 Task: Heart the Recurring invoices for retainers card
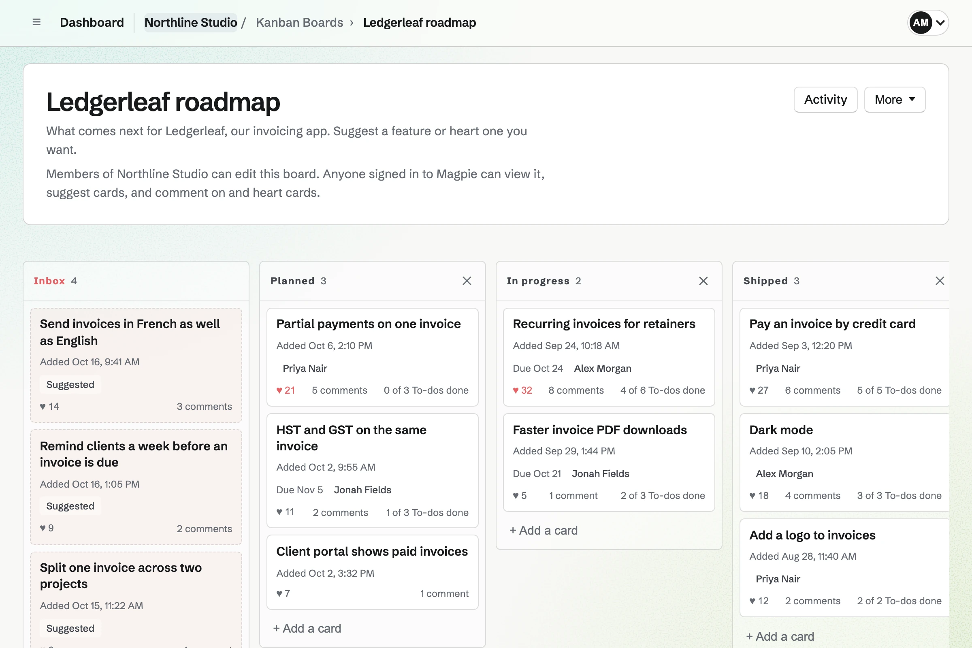[522, 390]
